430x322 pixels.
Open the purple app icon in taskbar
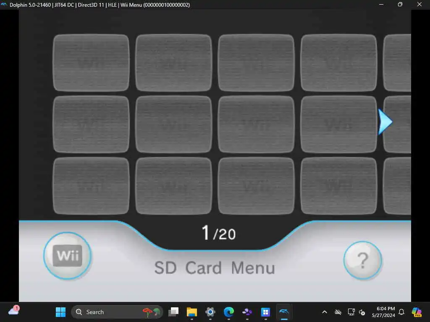247,312
